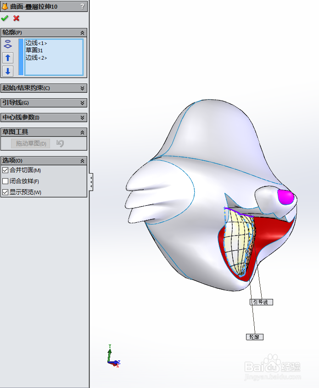Toggle the 合并切面(M) checkbox

(x=5, y=170)
